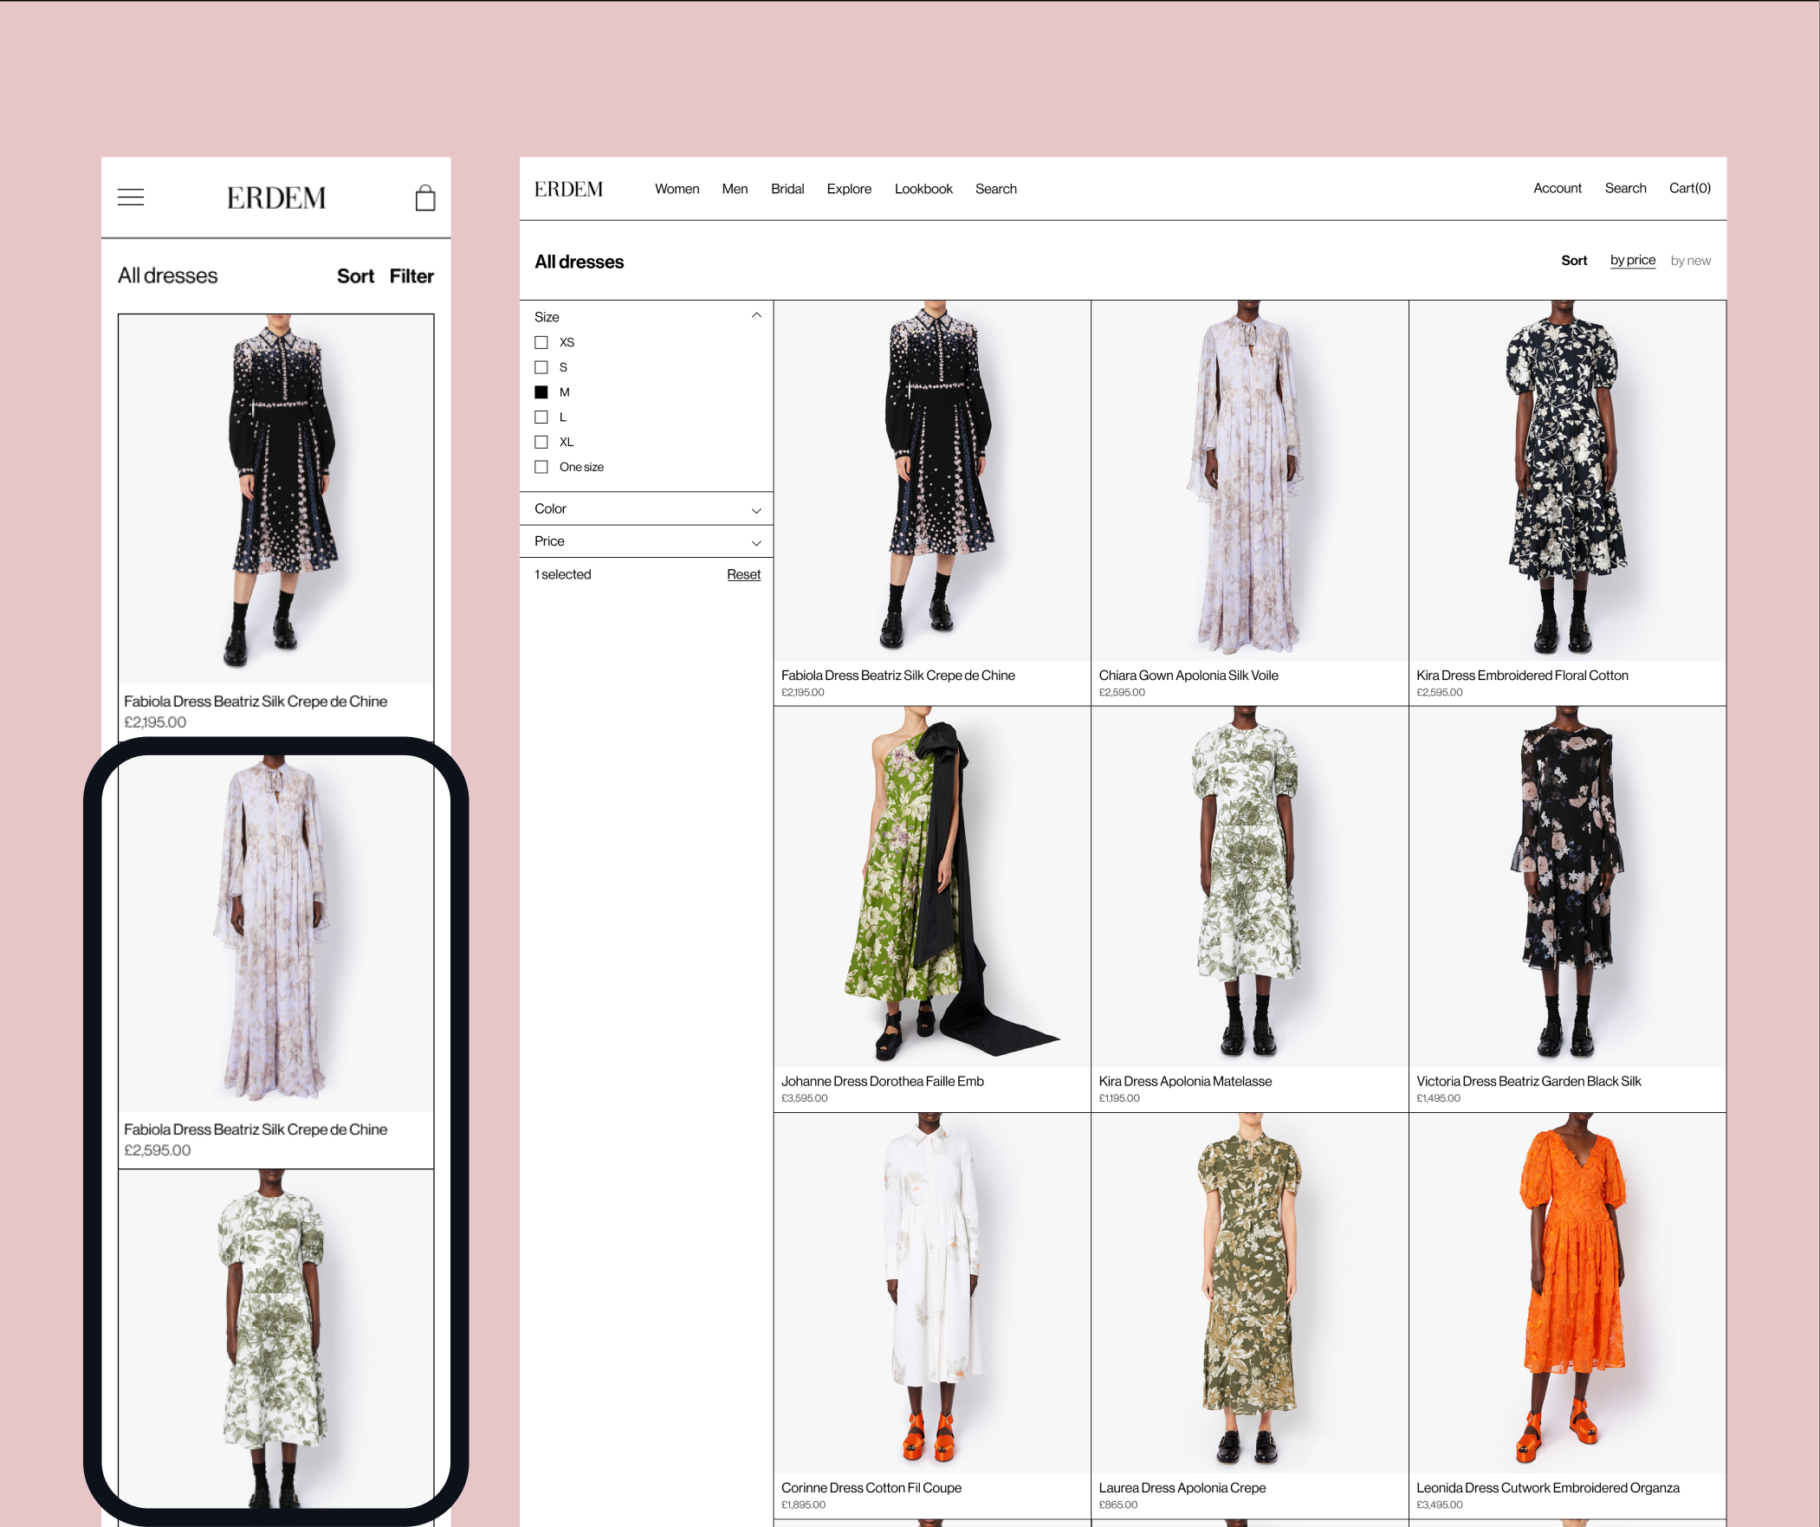Click the ERDEM logo in desktop header
Image resolution: width=1820 pixels, height=1527 pixels.
(568, 189)
